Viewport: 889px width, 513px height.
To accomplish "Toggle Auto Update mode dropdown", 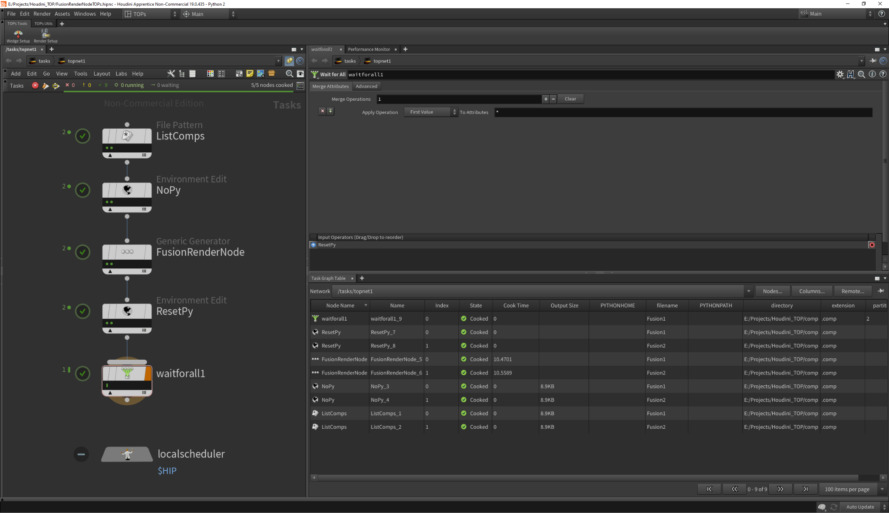I will pos(864,507).
